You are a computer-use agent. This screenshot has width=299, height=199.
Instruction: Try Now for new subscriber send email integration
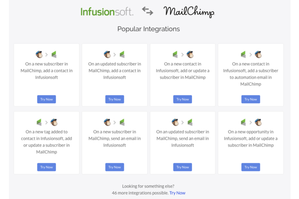tap(114, 167)
